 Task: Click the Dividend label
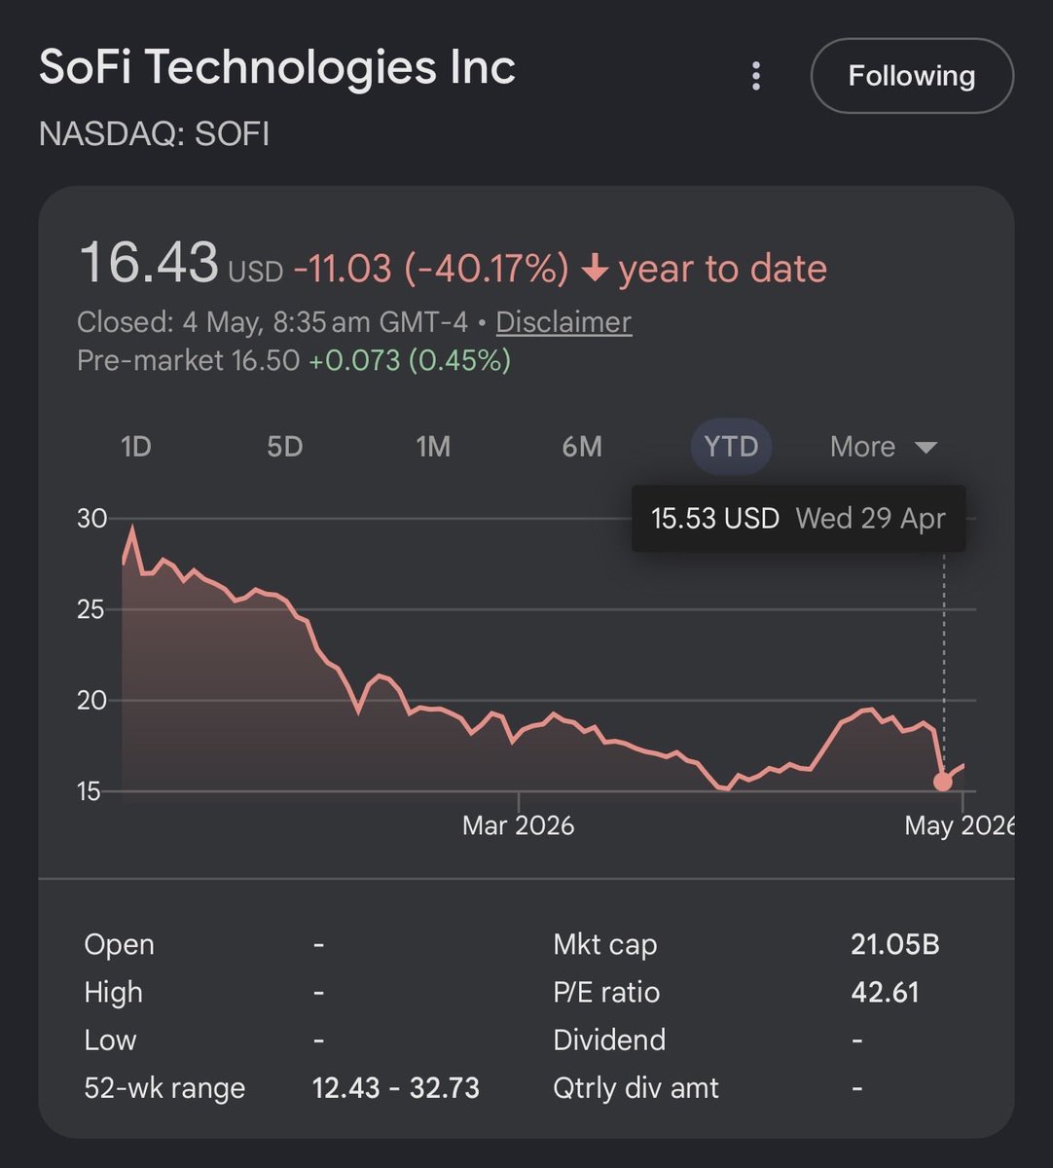609,1040
